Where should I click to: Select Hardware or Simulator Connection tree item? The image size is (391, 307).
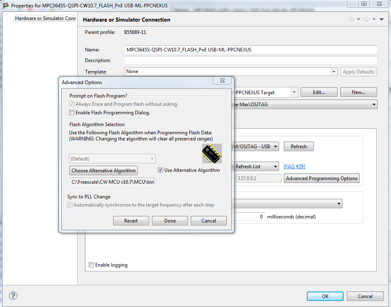pyautogui.click(x=45, y=18)
